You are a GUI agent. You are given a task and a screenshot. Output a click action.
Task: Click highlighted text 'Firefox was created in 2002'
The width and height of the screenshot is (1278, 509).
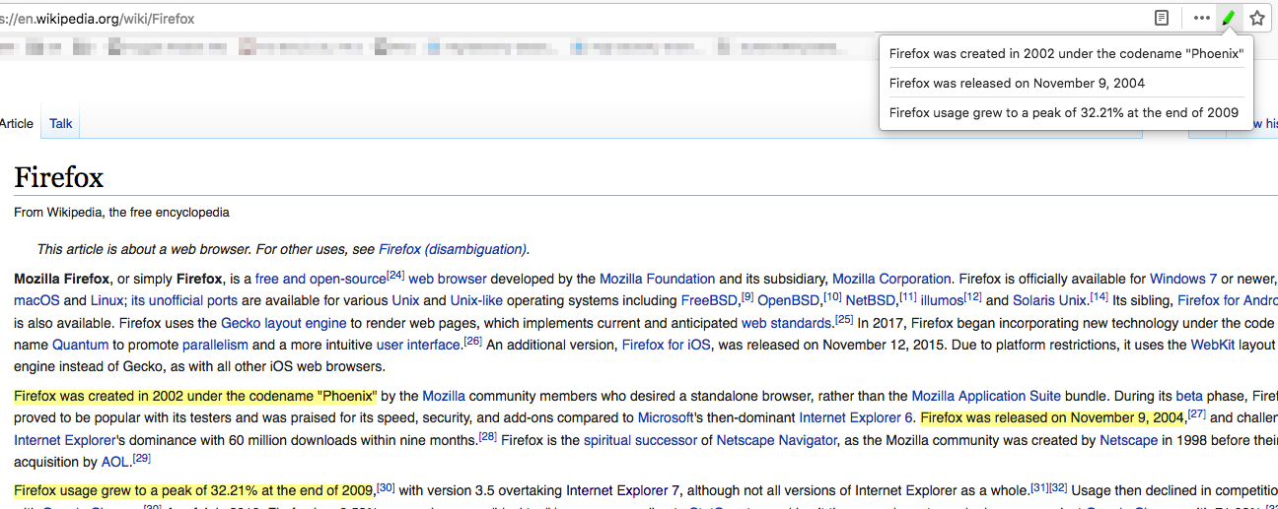pos(195,396)
